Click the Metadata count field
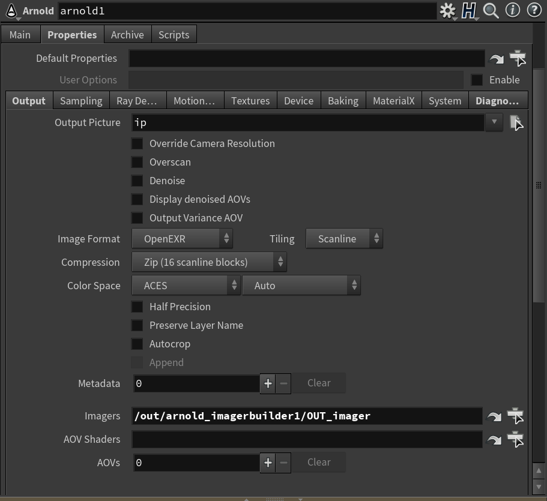Screen dimensions: 547x501 click(197, 383)
